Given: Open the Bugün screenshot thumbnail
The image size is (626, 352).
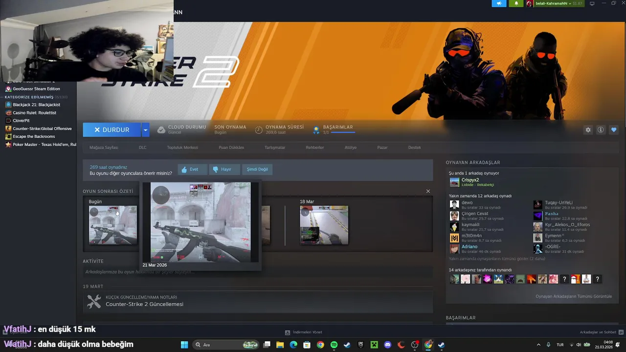Looking at the screenshot, I should pos(113,225).
